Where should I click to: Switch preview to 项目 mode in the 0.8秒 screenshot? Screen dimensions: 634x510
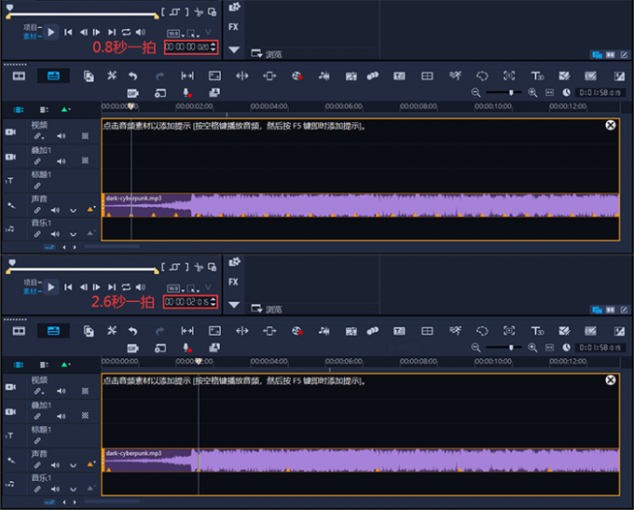(32, 27)
